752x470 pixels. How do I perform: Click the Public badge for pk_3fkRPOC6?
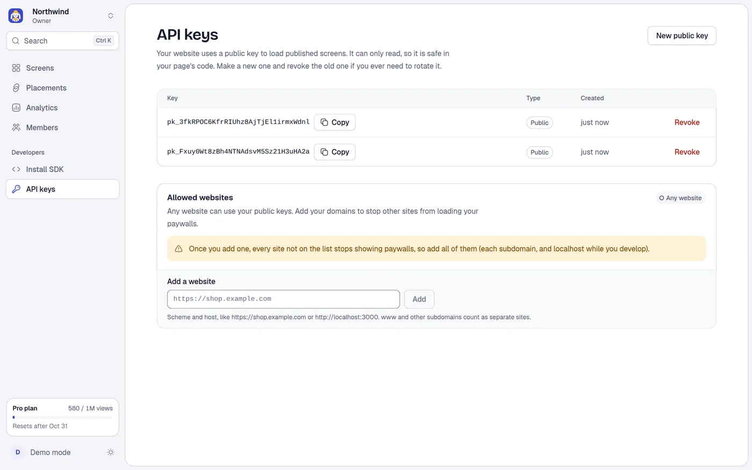[x=539, y=122]
